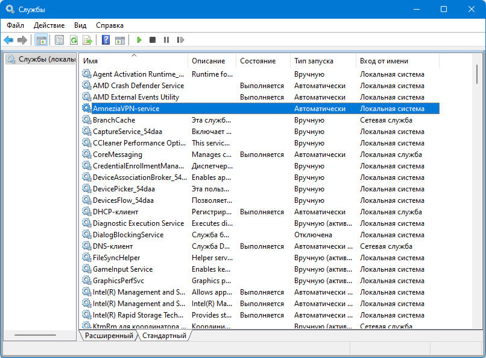Select the DHCP-клиент service row
The width and height of the screenshot is (486, 358).
116,212
